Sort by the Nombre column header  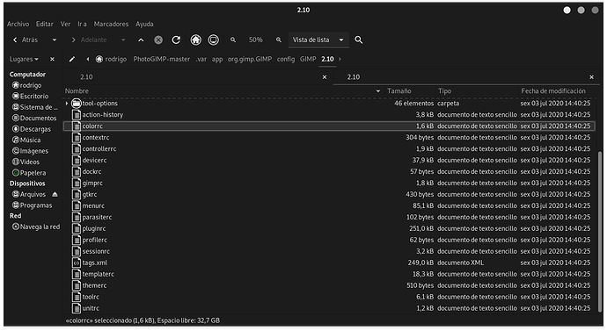223,91
